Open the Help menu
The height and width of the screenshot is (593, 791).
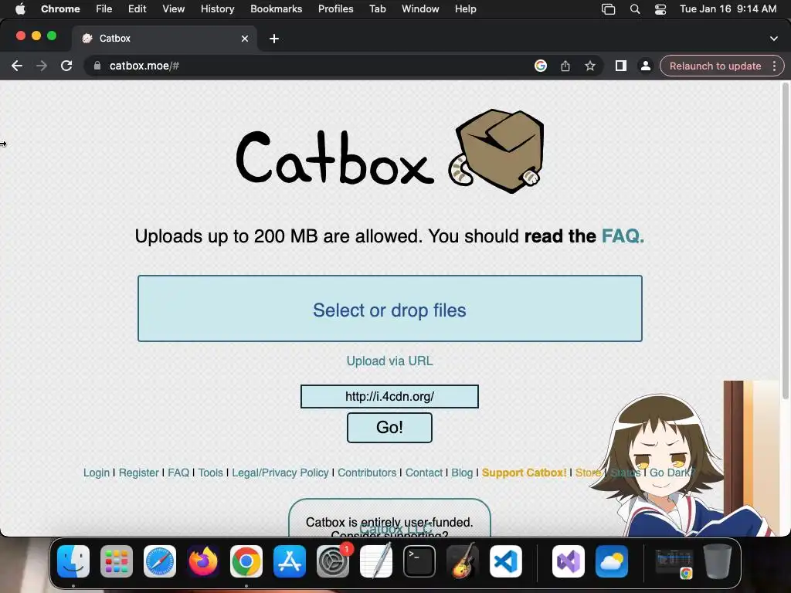click(x=465, y=8)
